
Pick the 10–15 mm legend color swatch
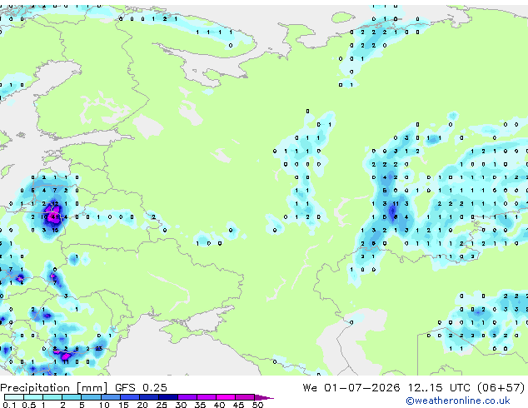pos(110,397)
